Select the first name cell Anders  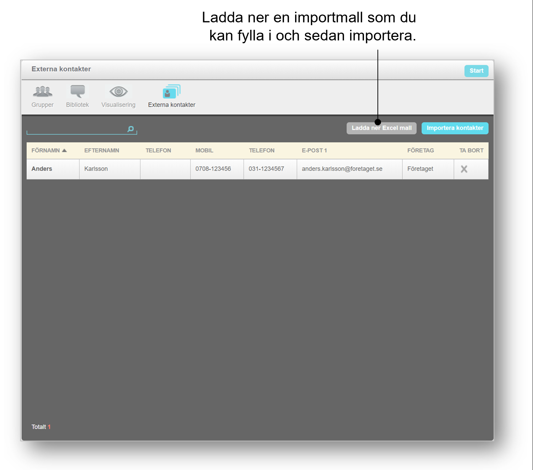pyautogui.click(x=42, y=169)
